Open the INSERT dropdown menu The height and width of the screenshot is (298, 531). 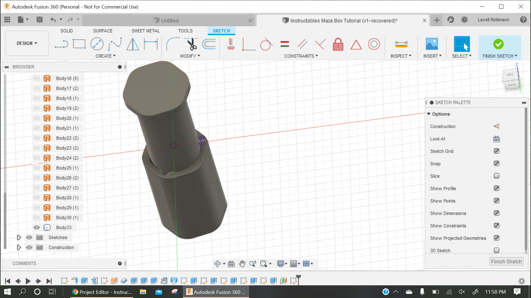click(x=432, y=56)
